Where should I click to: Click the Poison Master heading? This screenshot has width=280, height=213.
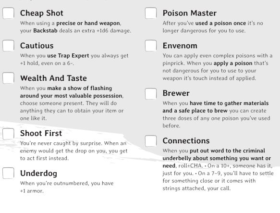tap(189, 13)
